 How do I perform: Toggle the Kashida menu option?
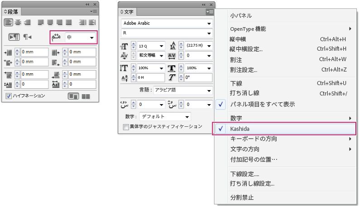pos(284,129)
